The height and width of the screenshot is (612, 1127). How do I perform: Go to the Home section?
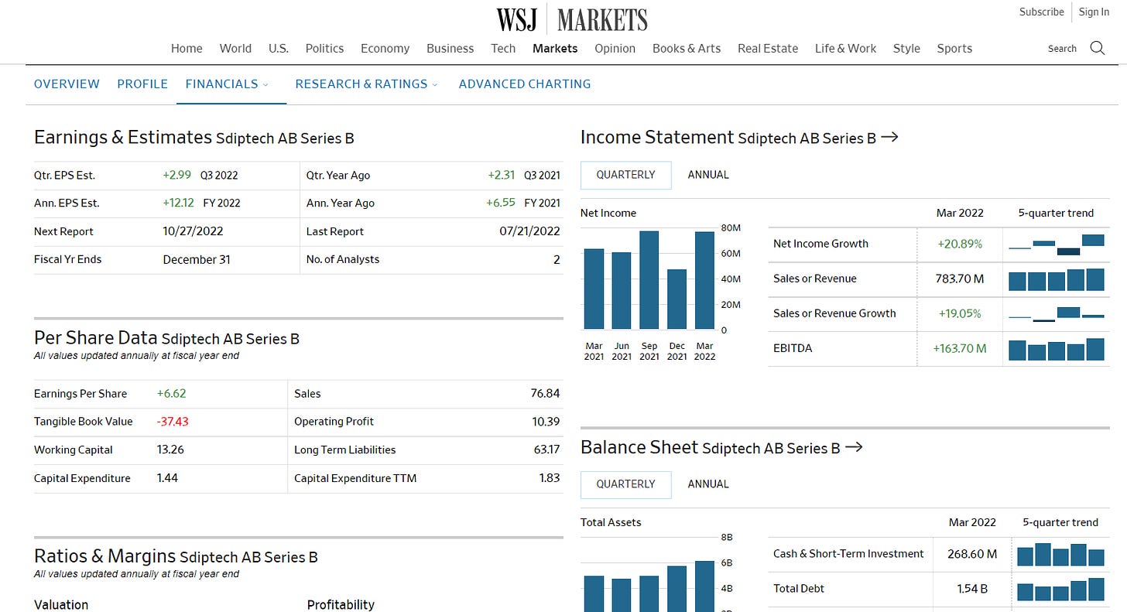(187, 48)
